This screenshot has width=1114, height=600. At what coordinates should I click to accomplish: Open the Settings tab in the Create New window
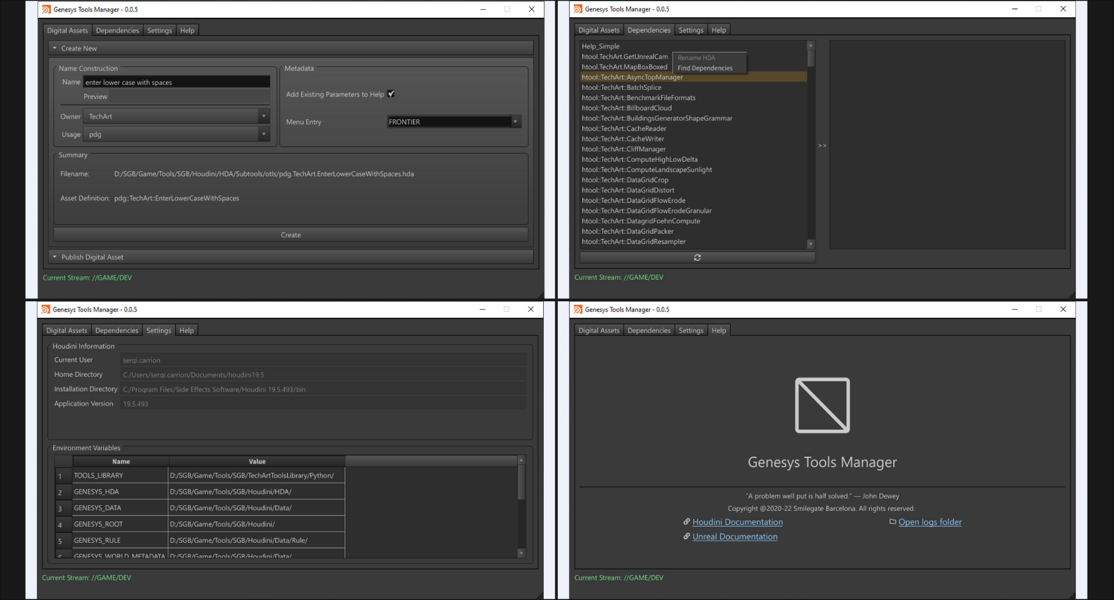point(160,30)
